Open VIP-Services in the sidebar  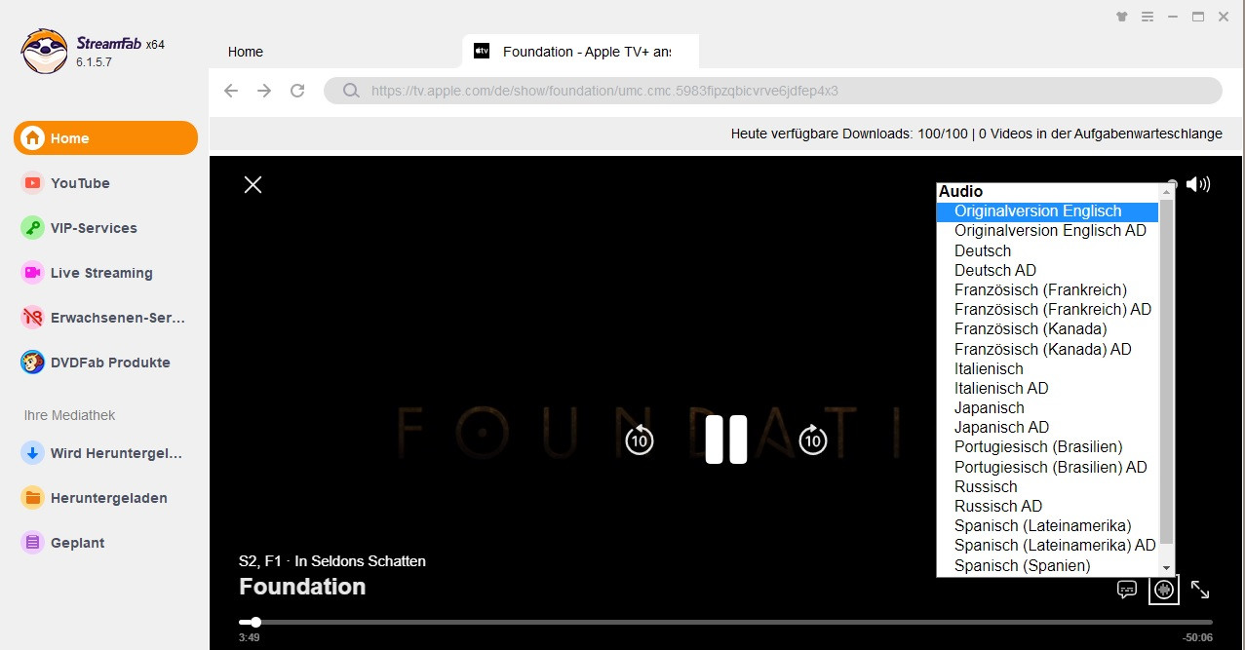click(105, 228)
